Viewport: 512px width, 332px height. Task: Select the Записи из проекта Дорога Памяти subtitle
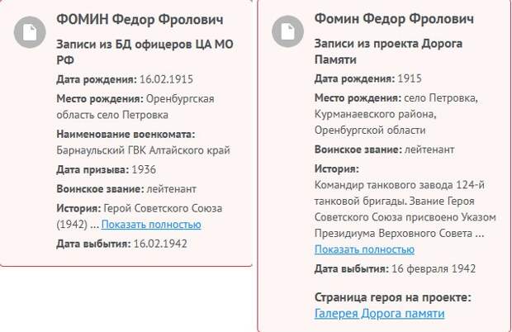(388, 51)
